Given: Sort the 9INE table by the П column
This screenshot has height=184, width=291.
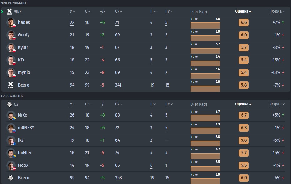Looking at the screenshot, I should pos(153,11).
